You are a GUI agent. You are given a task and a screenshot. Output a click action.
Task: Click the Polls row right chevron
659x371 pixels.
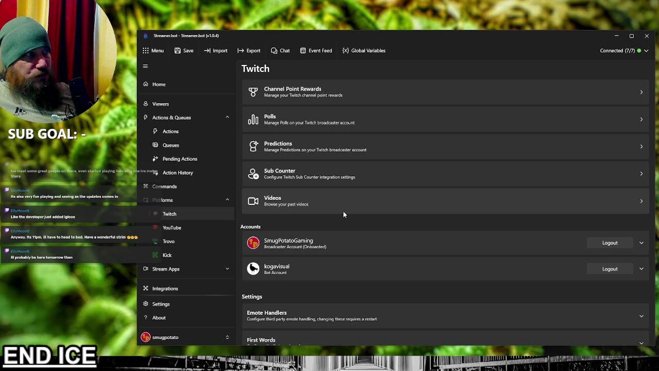coord(641,120)
